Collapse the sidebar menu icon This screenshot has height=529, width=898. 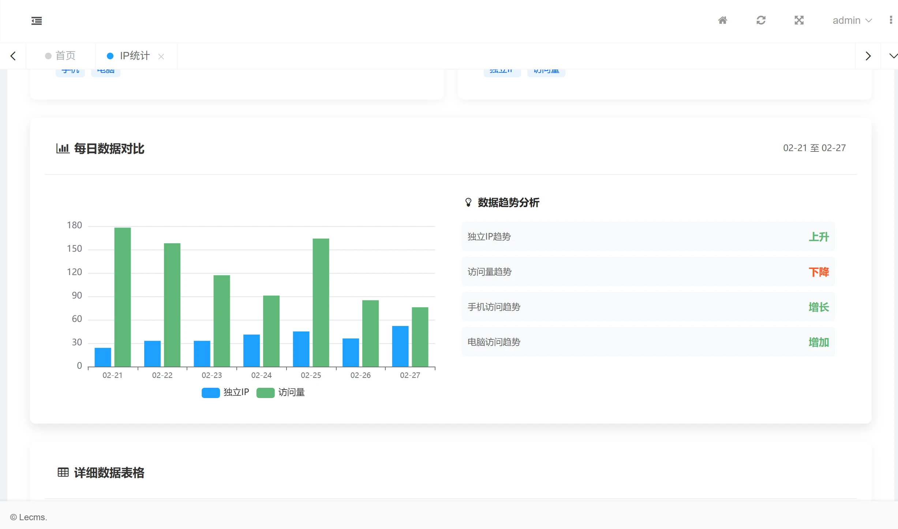click(x=37, y=21)
